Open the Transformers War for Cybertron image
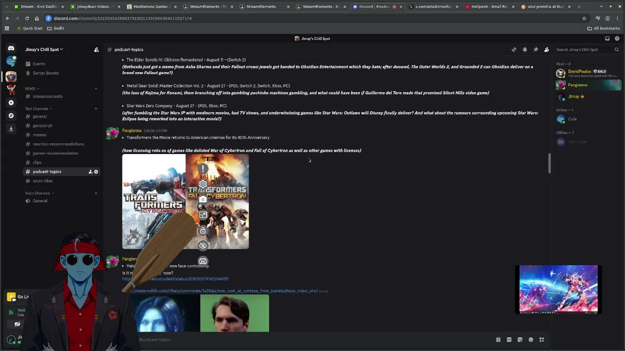The image size is (625, 351). (x=154, y=202)
